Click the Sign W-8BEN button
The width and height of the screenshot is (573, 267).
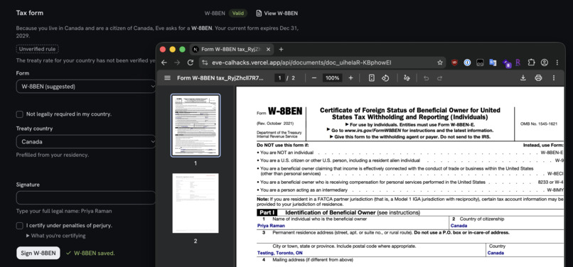(38, 253)
